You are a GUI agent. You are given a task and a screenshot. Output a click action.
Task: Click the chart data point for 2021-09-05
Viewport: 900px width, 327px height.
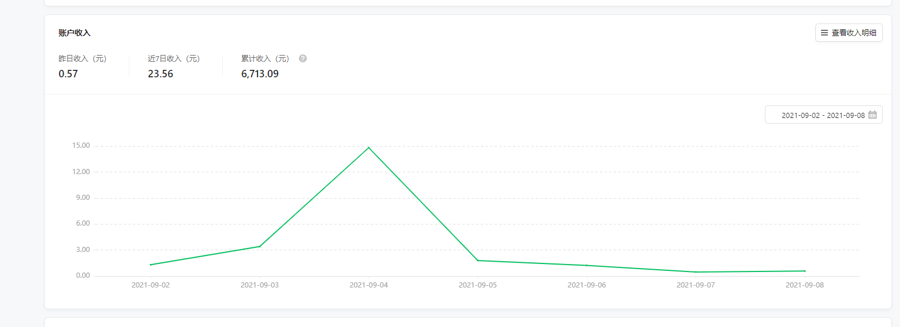477,261
